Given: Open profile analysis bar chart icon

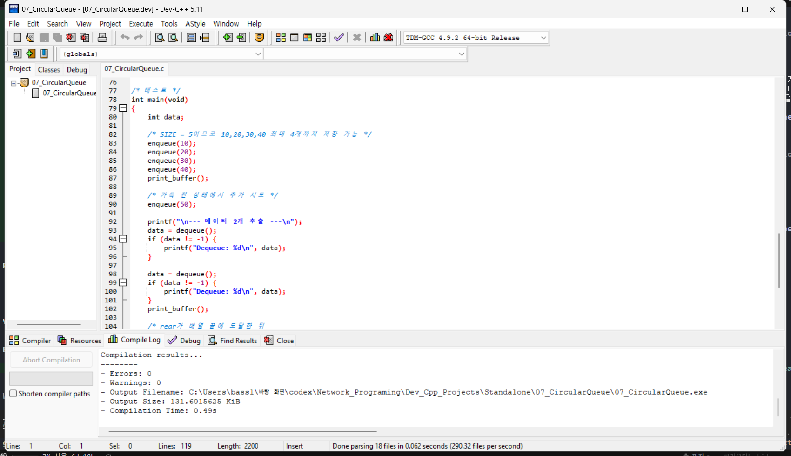Looking at the screenshot, I should [375, 38].
